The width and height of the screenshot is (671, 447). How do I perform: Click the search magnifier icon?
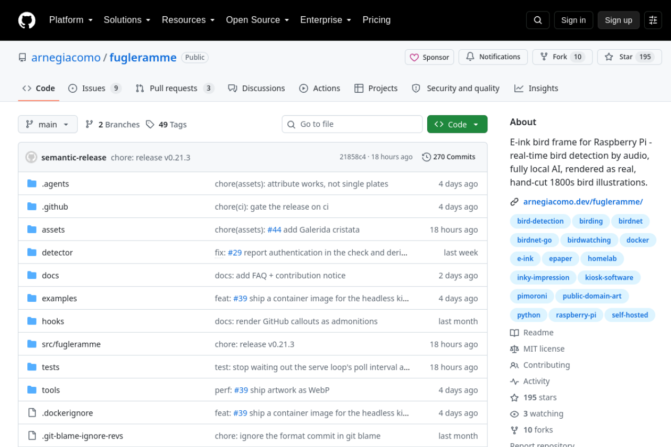click(x=538, y=20)
